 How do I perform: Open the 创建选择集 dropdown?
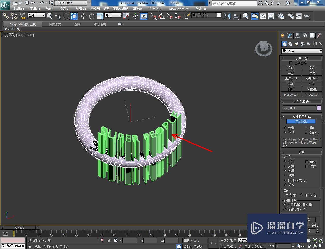206,15
